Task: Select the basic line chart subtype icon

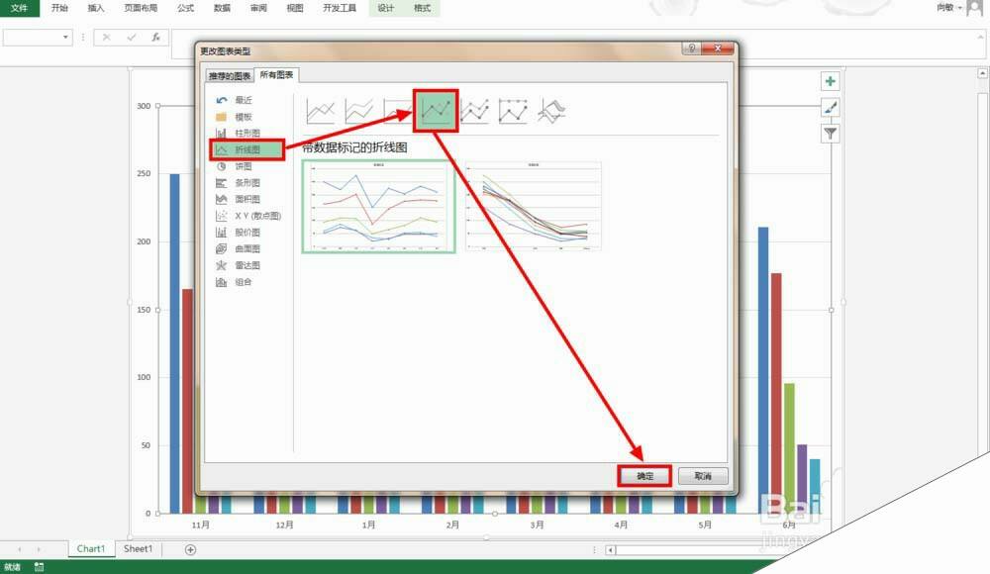Action: [x=320, y=111]
